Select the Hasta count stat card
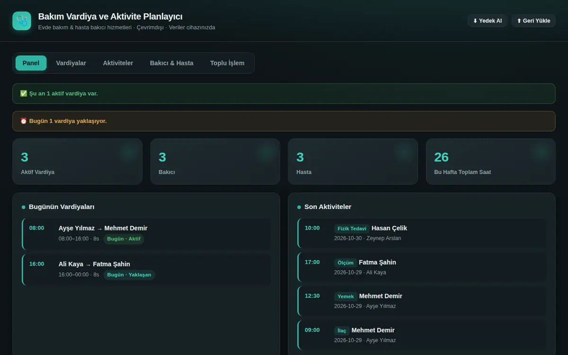 [x=353, y=161]
